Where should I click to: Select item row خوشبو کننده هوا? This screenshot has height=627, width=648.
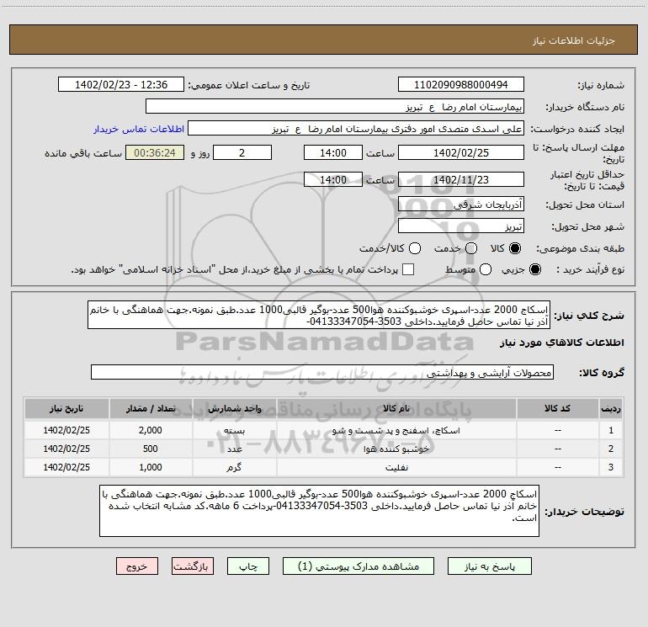click(324, 449)
